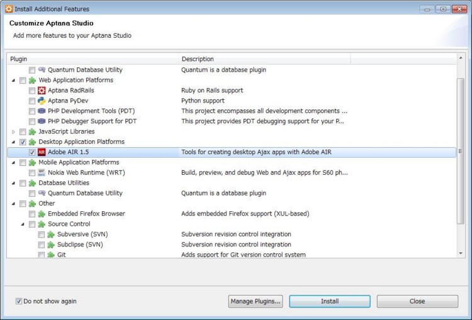Screen dimensions: 472x320
Task: Click the Subclipse (SVN) puzzle icon
Action: click(x=51, y=245)
